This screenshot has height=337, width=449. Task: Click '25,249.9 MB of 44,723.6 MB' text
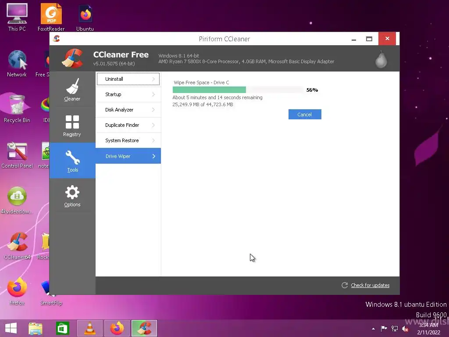coord(203,104)
